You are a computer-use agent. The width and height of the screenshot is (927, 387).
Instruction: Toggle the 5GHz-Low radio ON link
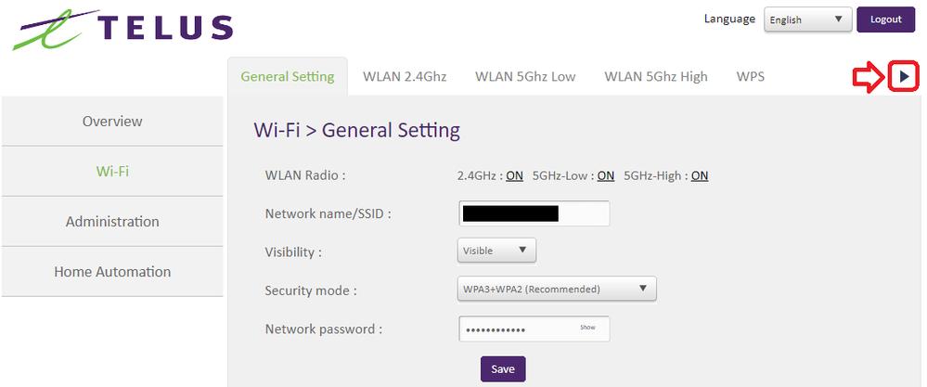click(x=605, y=175)
